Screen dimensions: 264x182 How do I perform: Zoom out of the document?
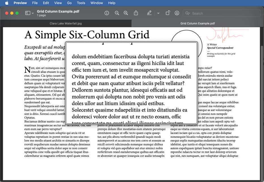(x=117, y=13)
